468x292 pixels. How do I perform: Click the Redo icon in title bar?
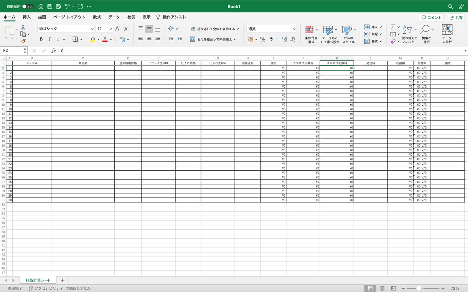(x=80, y=7)
